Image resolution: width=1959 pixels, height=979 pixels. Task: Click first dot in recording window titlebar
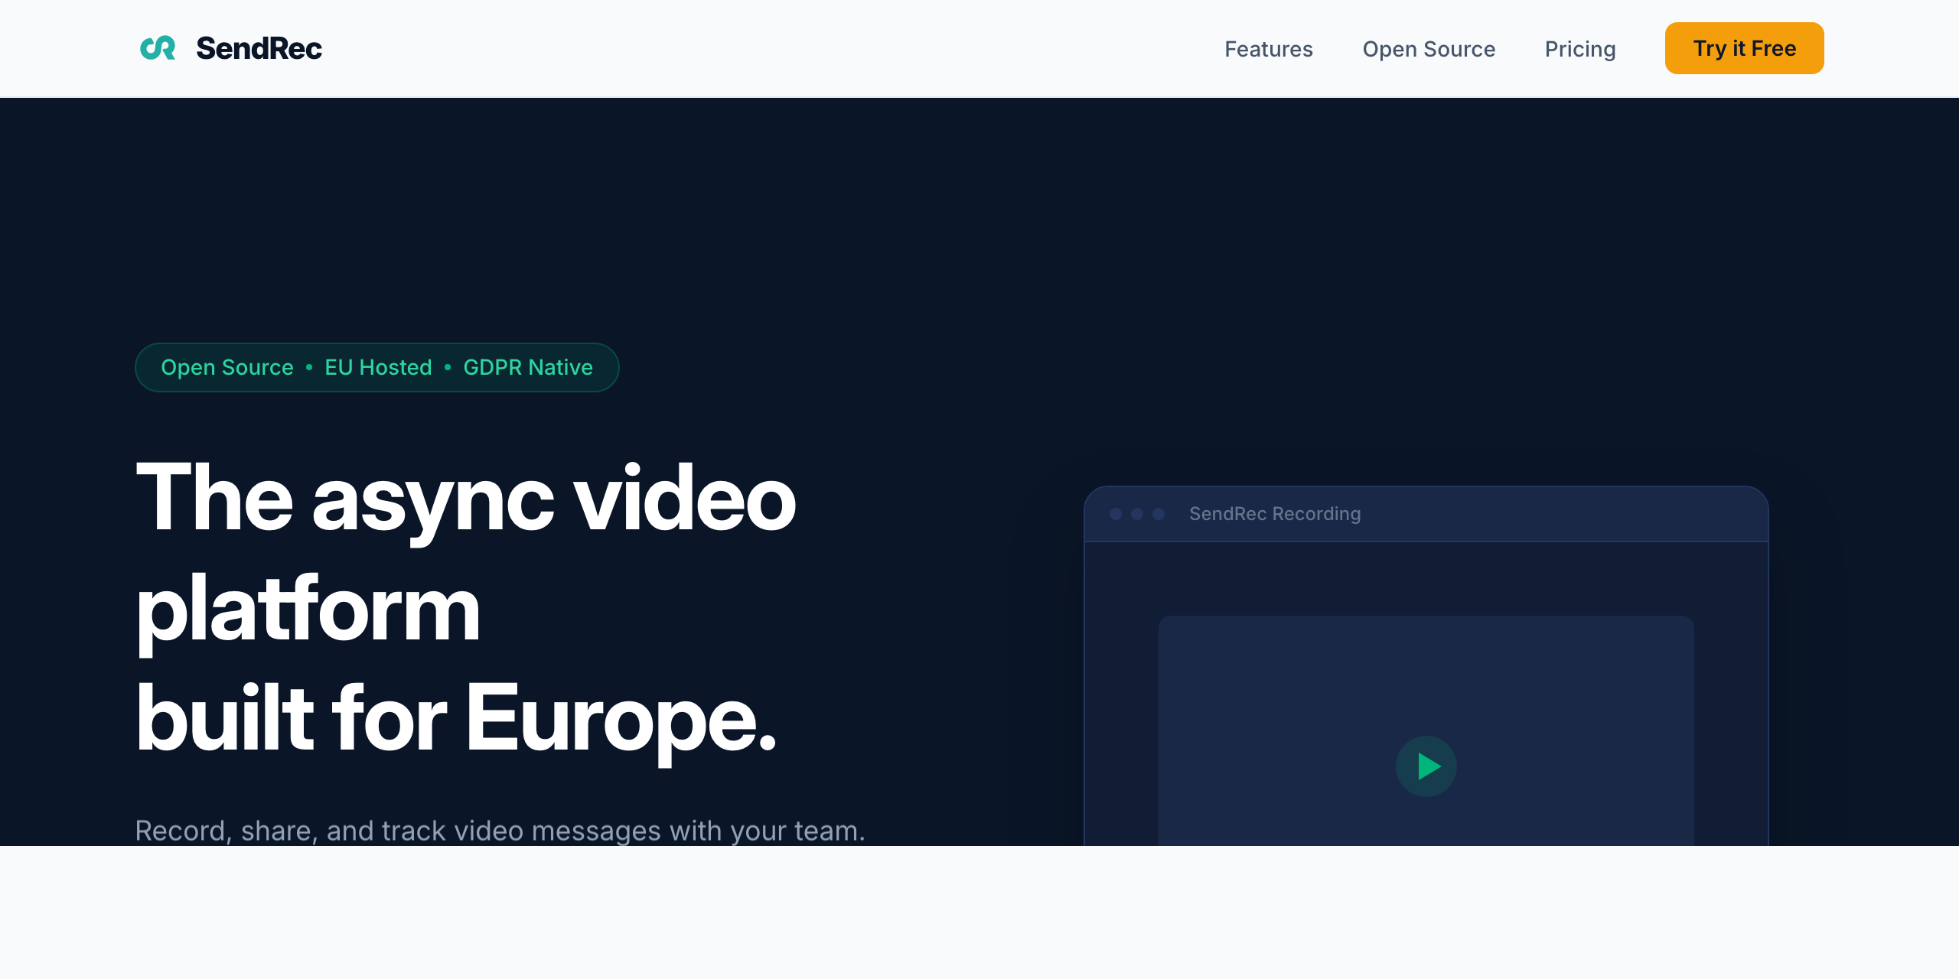1116,514
